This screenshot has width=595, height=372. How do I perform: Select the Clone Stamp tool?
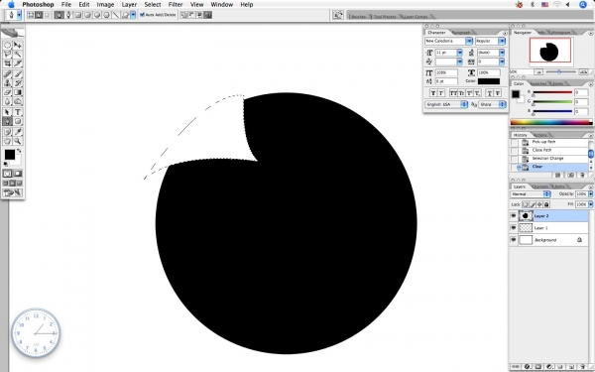click(7, 83)
